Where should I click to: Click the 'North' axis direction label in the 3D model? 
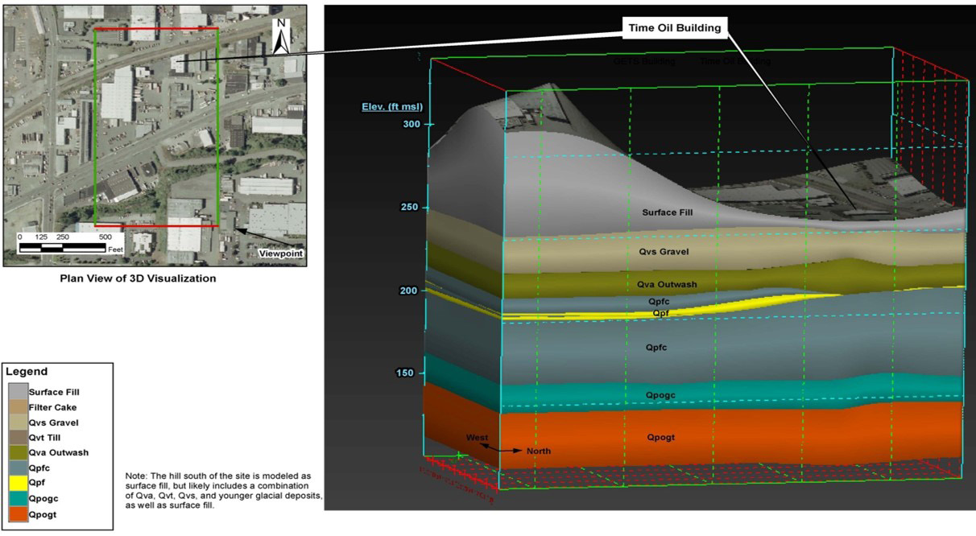539,451
